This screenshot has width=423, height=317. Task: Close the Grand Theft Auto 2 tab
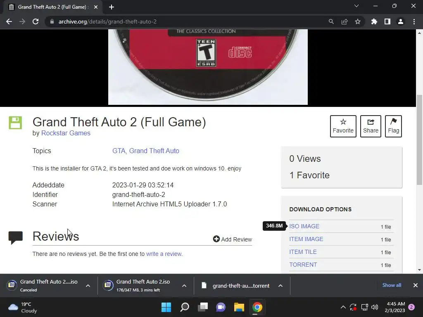[x=96, y=7]
